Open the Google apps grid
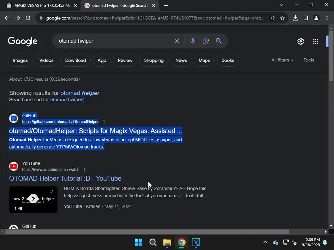 pos(316,41)
